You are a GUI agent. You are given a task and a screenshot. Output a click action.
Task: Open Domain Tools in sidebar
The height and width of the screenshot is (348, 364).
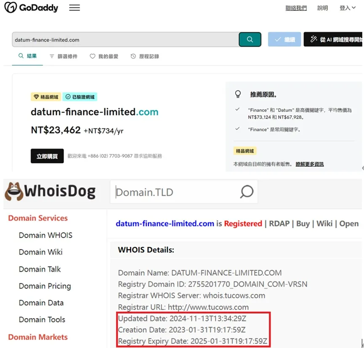pos(42,320)
